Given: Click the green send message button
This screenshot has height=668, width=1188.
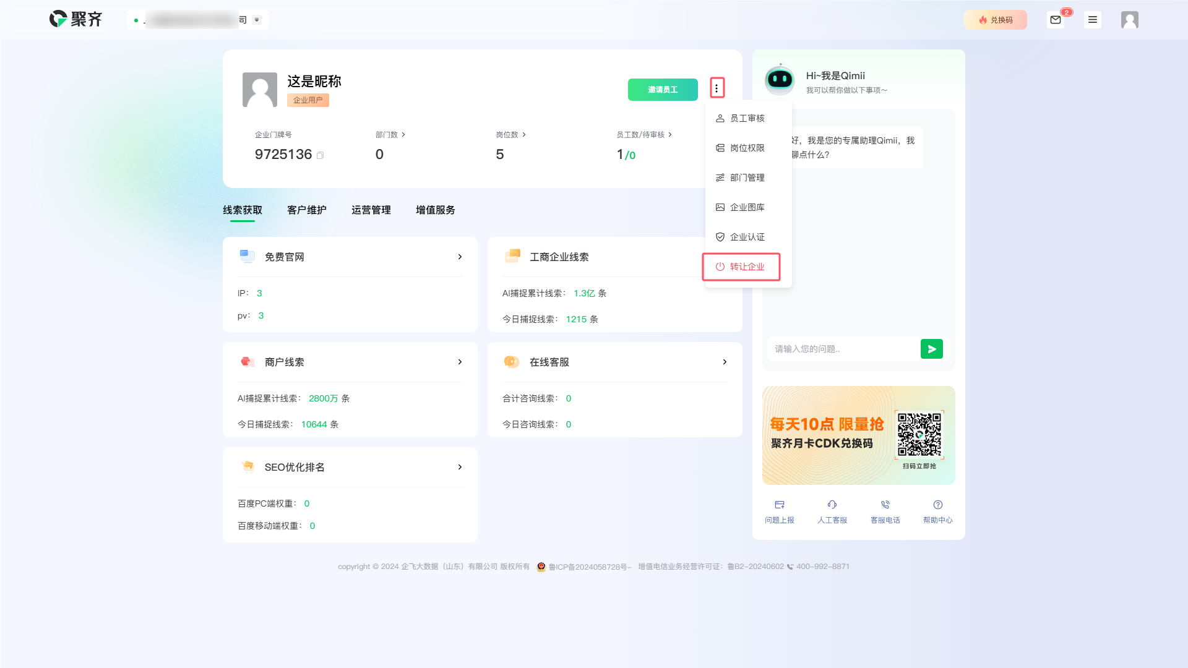Looking at the screenshot, I should pyautogui.click(x=932, y=349).
